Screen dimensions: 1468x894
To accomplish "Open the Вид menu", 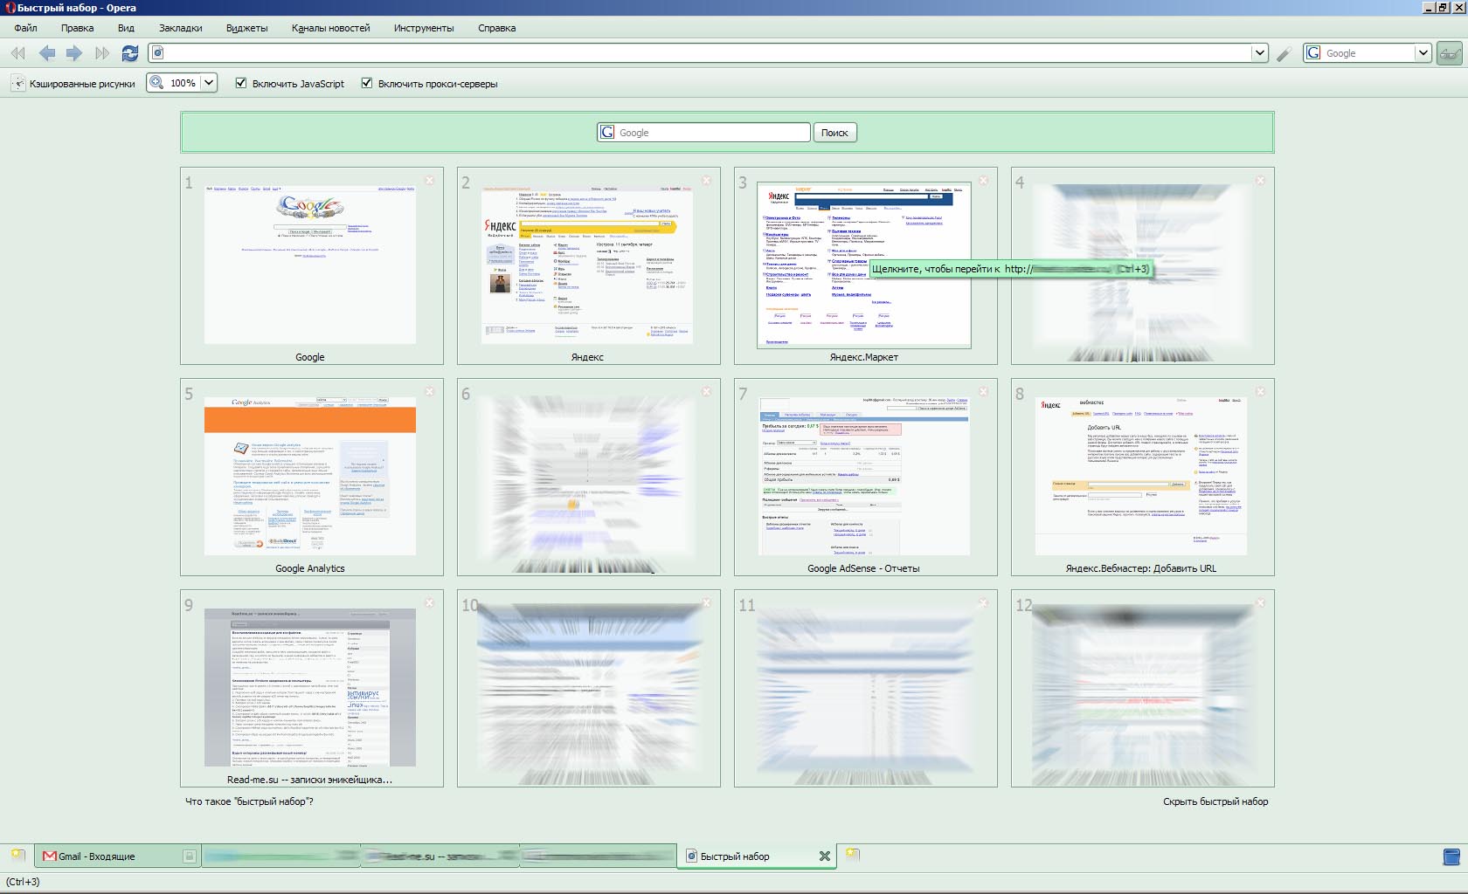I will point(126,28).
